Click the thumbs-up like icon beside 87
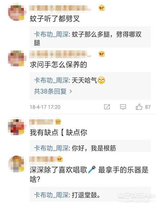This screenshot has width=159, height=206. point(139,107)
